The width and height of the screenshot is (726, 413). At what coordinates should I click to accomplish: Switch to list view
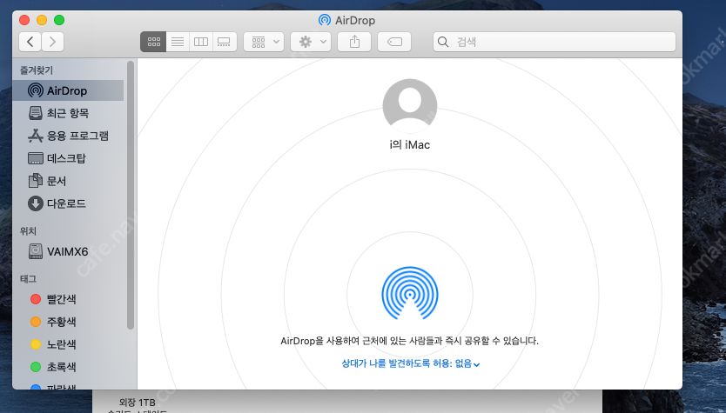178,42
